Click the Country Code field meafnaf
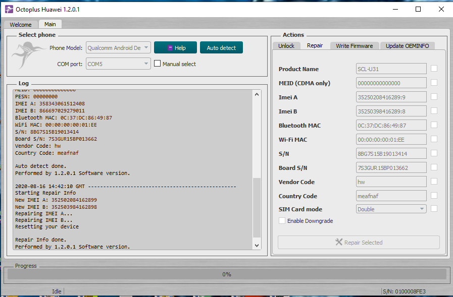The image size is (453, 297). click(x=391, y=196)
